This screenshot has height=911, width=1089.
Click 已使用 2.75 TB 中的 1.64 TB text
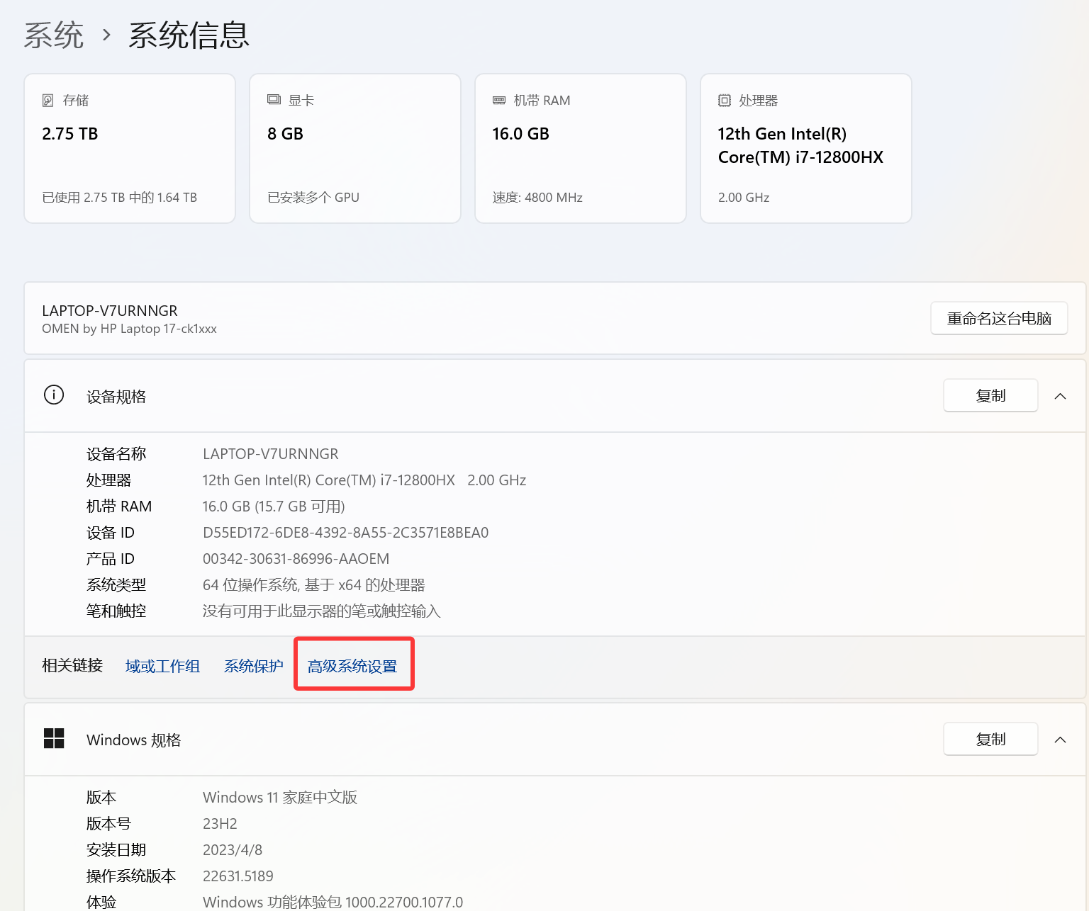click(120, 198)
